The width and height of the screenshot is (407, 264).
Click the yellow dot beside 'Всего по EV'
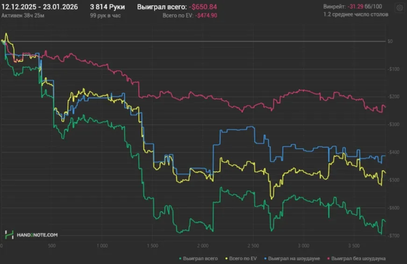[x=226, y=258]
